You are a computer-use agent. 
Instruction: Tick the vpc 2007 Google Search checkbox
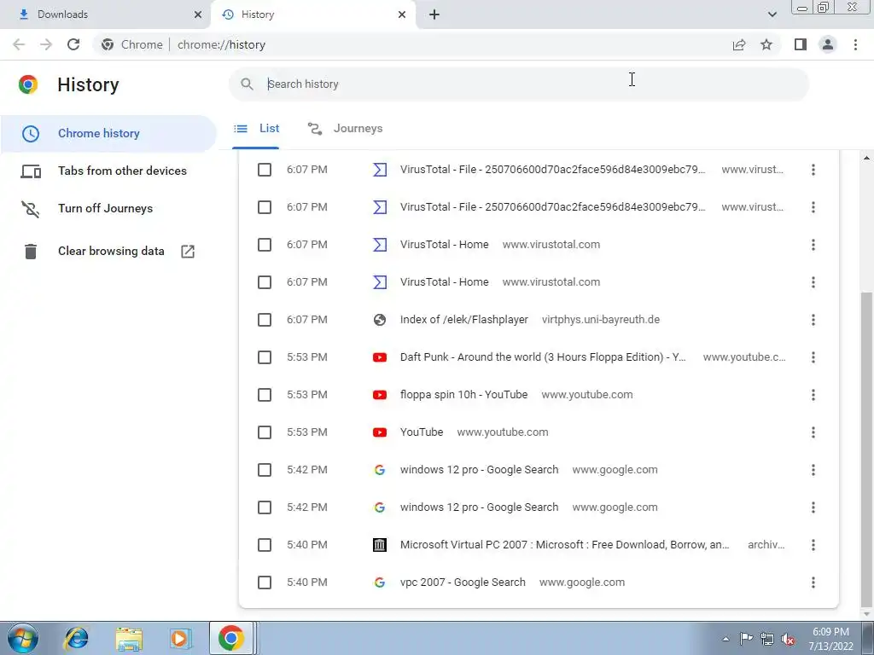pos(265,583)
